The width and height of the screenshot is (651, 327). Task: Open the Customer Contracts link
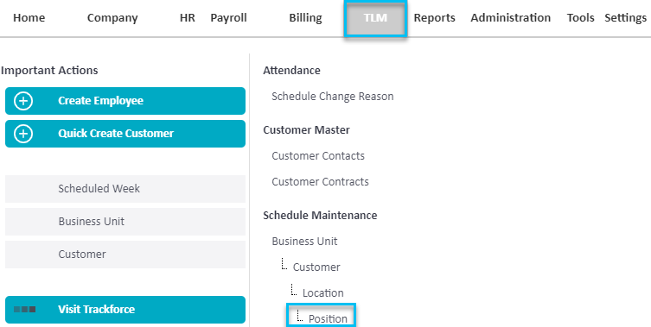point(320,181)
